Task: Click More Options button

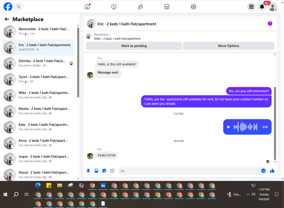Action: [x=228, y=46]
